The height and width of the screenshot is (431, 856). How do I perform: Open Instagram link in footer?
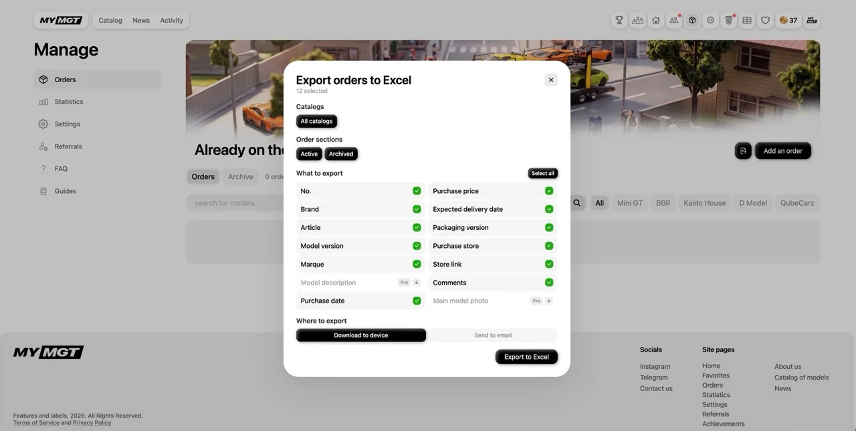pyautogui.click(x=655, y=367)
